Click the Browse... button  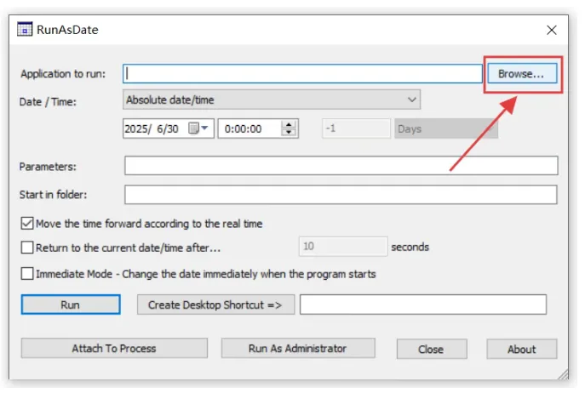click(522, 73)
